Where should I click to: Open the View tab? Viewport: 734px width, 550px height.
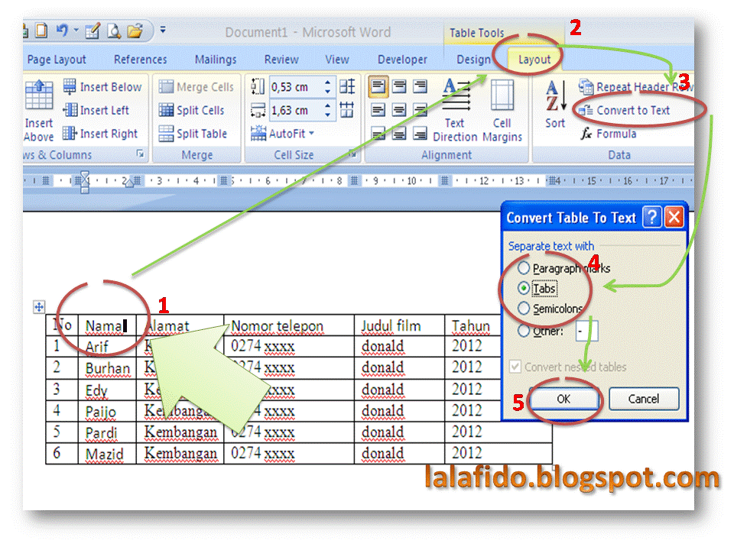point(337,60)
